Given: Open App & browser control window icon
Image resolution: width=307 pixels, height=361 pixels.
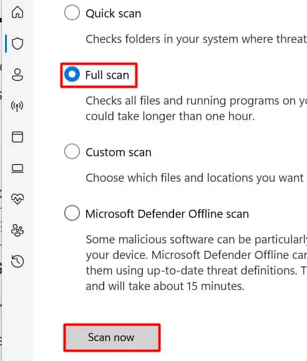Looking at the screenshot, I should point(17,137).
